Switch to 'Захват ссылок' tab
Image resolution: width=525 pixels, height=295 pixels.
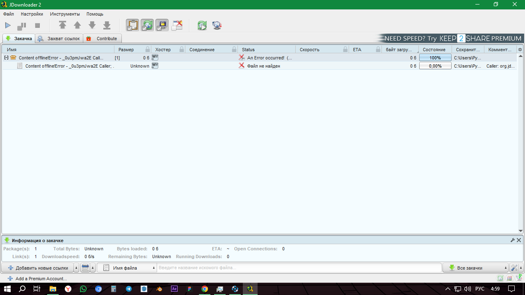pos(59,39)
